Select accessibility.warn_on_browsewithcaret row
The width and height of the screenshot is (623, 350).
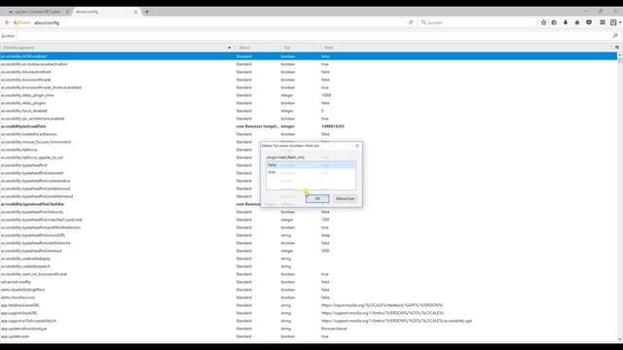tap(309, 274)
